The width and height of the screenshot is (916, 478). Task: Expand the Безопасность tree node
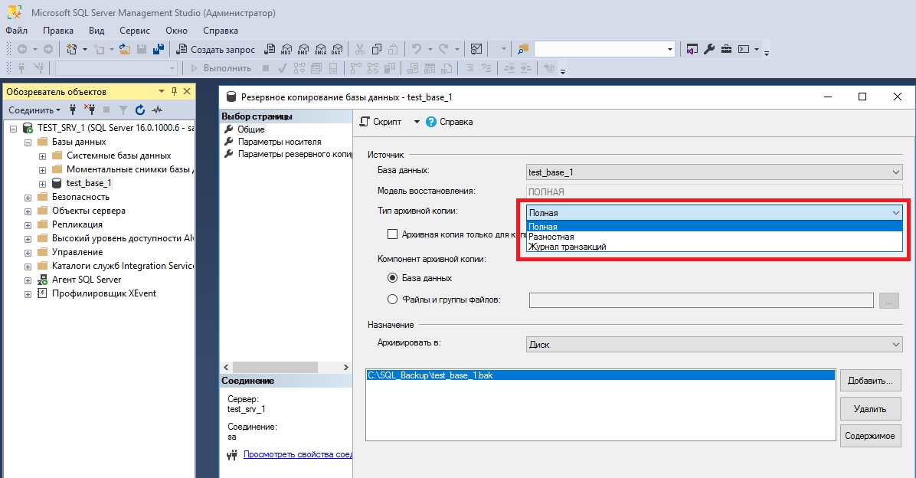tap(28, 197)
